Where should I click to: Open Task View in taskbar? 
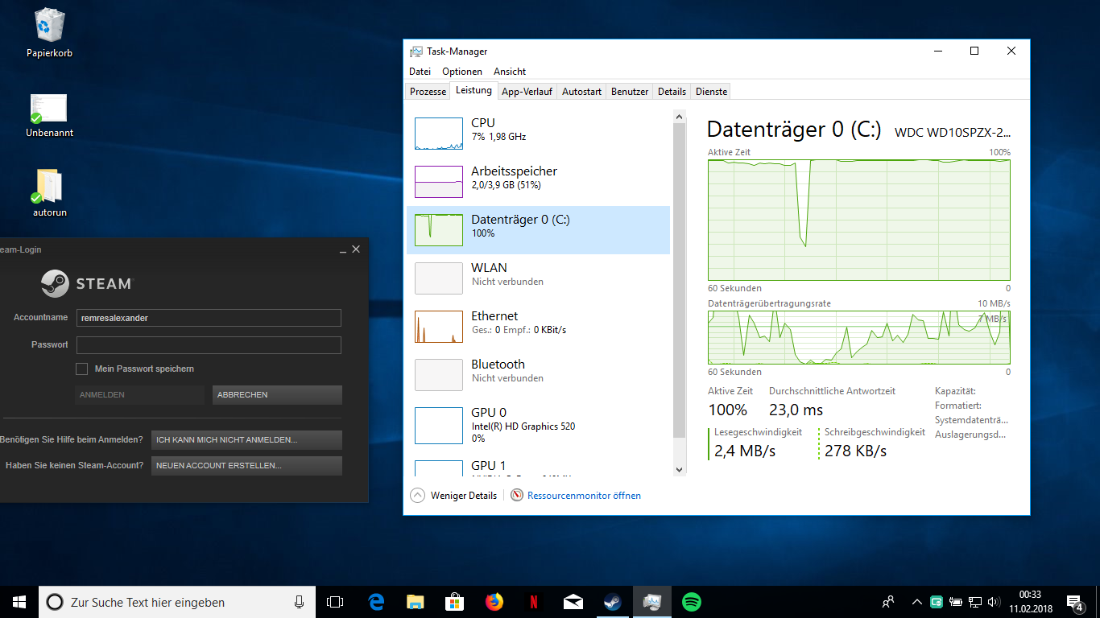[x=335, y=602]
